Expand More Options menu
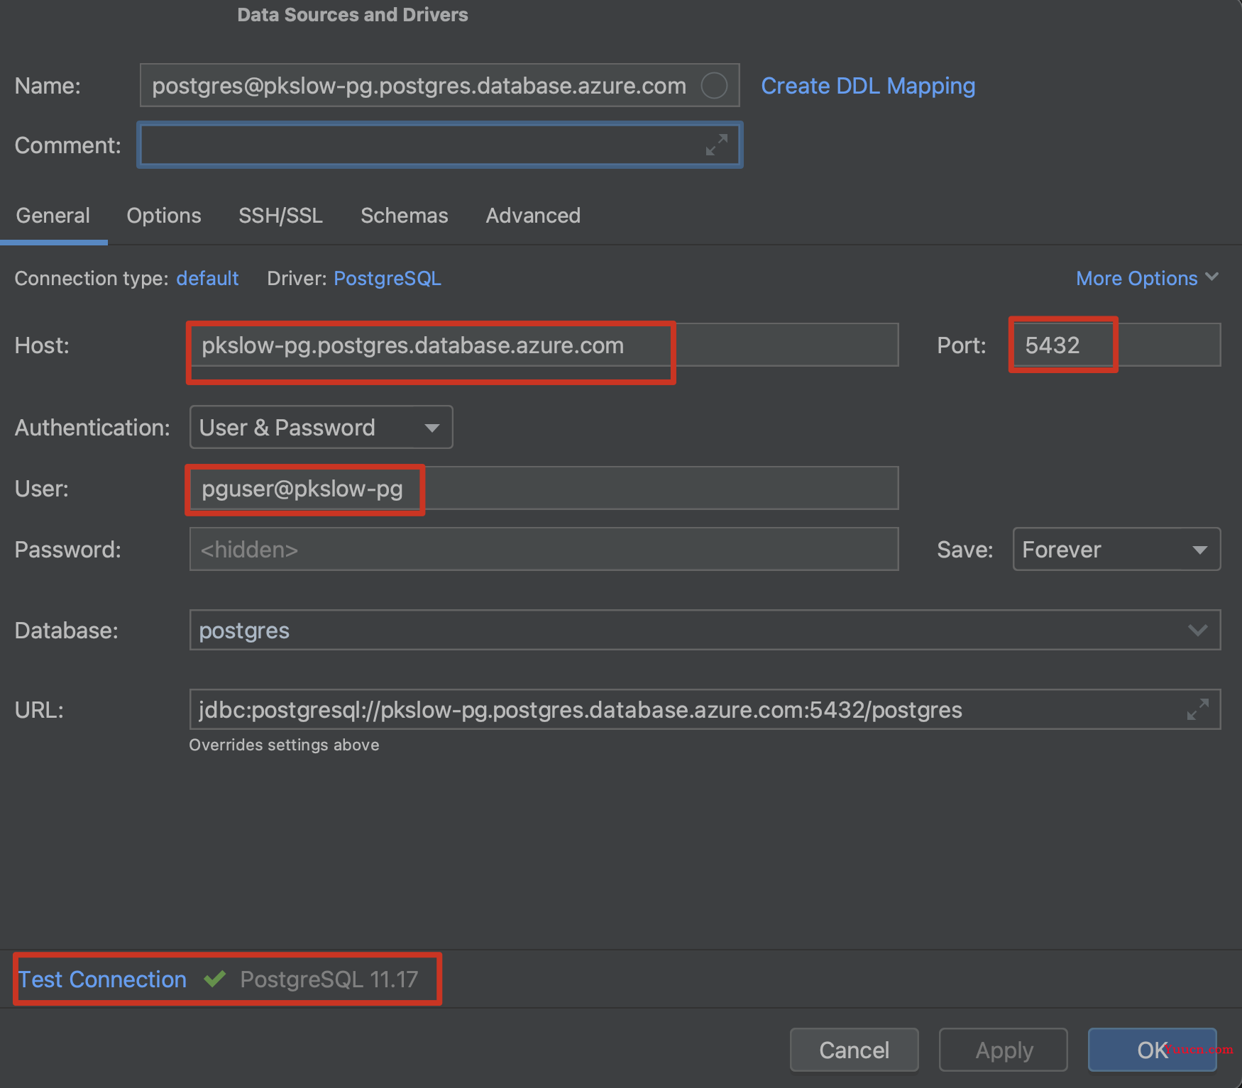The height and width of the screenshot is (1088, 1242). [x=1148, y=278]
